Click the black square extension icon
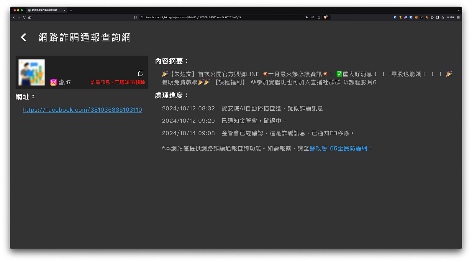This screenshot has width=472, height=262. 422,17
